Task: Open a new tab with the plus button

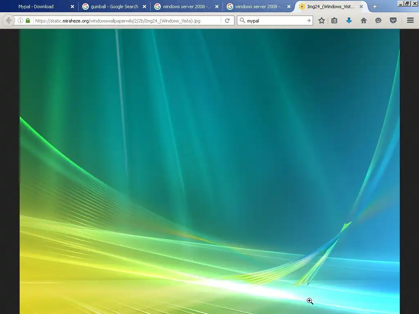Action: coord(375,7)
